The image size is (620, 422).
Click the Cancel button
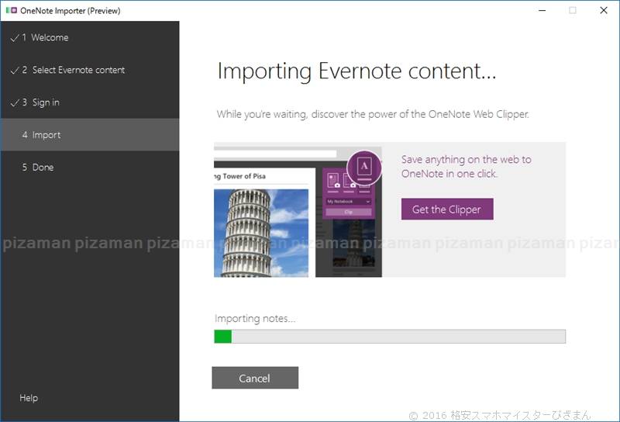(x=255, y=378)
